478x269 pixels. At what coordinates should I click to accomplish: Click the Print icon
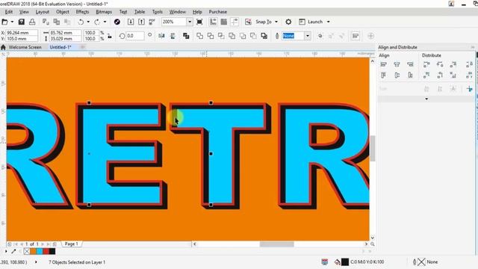[x=32, y=22]
